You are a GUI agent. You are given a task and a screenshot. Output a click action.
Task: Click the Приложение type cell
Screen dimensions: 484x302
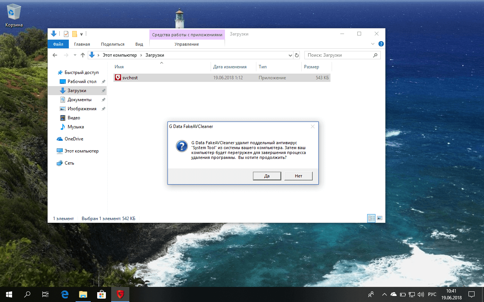tap(272, 78)
